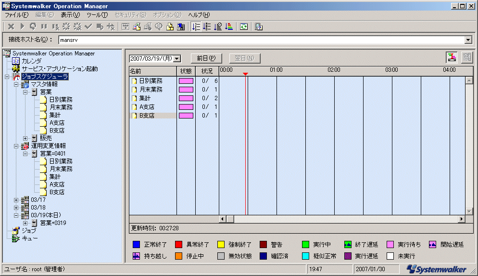The image size is (478, 276).
Task: Click the 状態 column header
Action: click(x=186, y=71)
